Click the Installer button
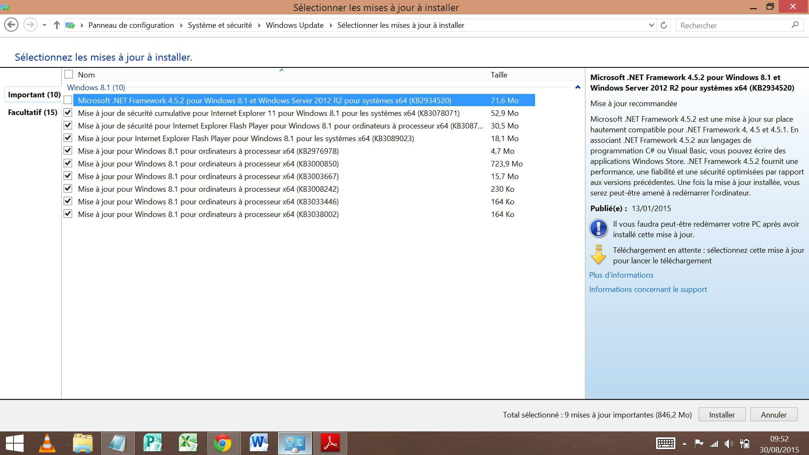Image resolution: width=809 pixels, height=455 pixels. [x=721, y=415]
